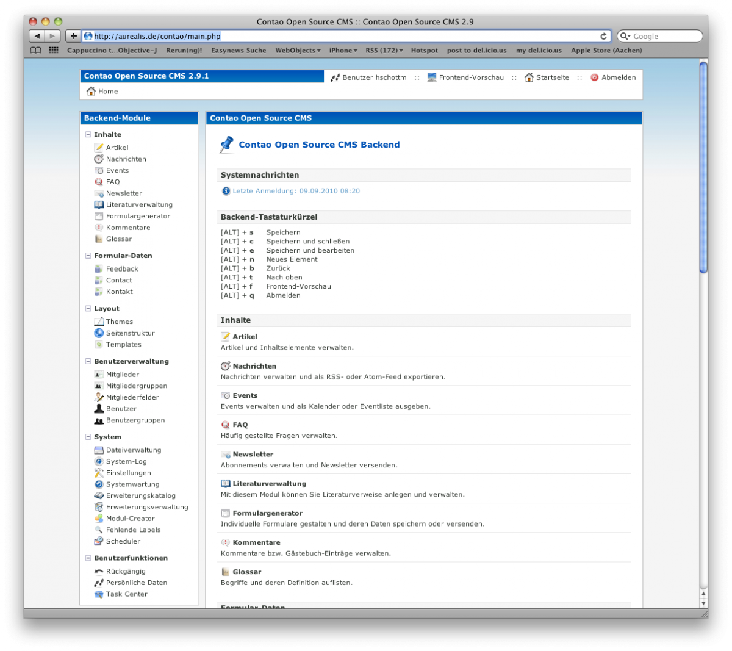Collapse the System sidebar section

point(88,437)
